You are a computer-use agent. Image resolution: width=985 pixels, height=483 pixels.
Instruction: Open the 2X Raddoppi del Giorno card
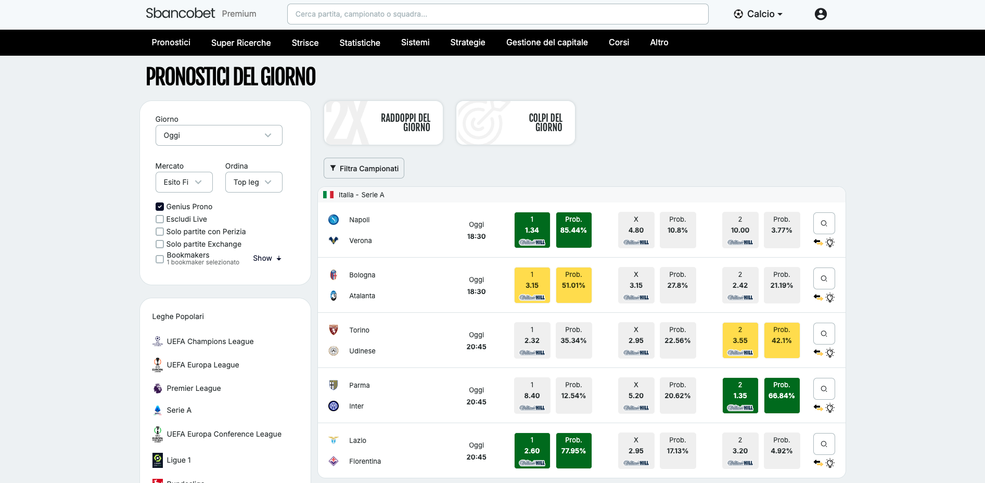coord(383,123)
